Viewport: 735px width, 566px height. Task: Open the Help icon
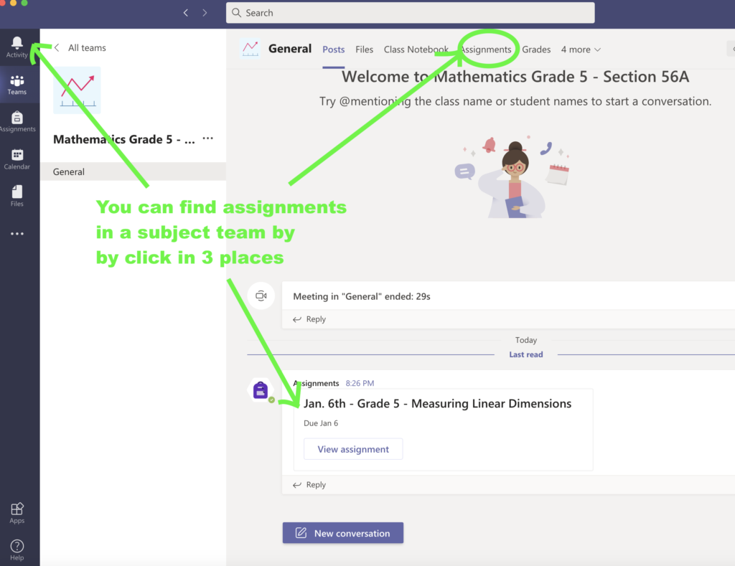(17, 550)
